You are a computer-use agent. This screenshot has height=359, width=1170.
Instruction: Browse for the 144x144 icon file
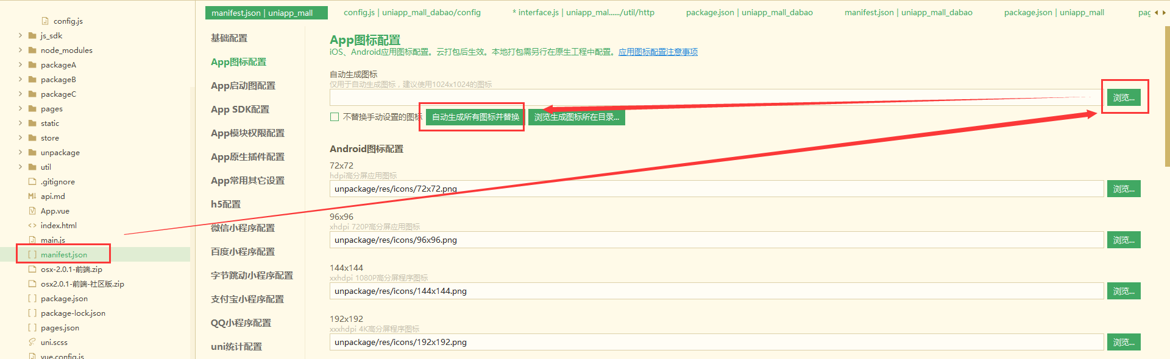tap(1124, 291)
